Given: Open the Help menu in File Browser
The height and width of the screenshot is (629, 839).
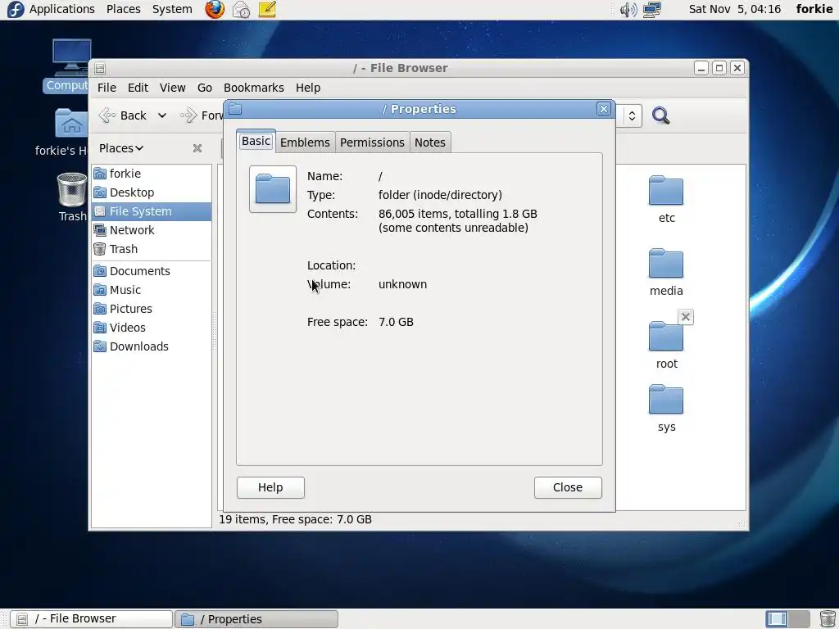Looking at the screenshot, I should [308, 88].
